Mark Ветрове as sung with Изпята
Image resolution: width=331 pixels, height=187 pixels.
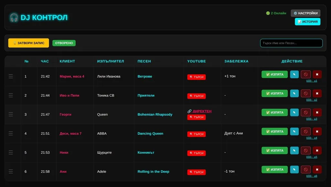coord(274,74)
